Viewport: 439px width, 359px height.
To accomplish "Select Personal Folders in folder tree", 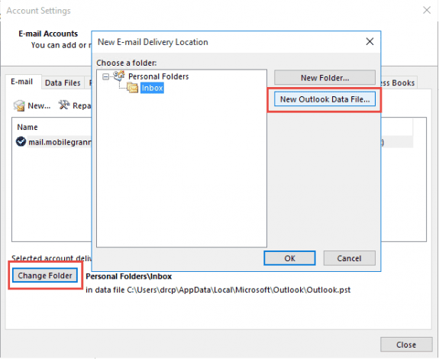I will coord(159,76).
